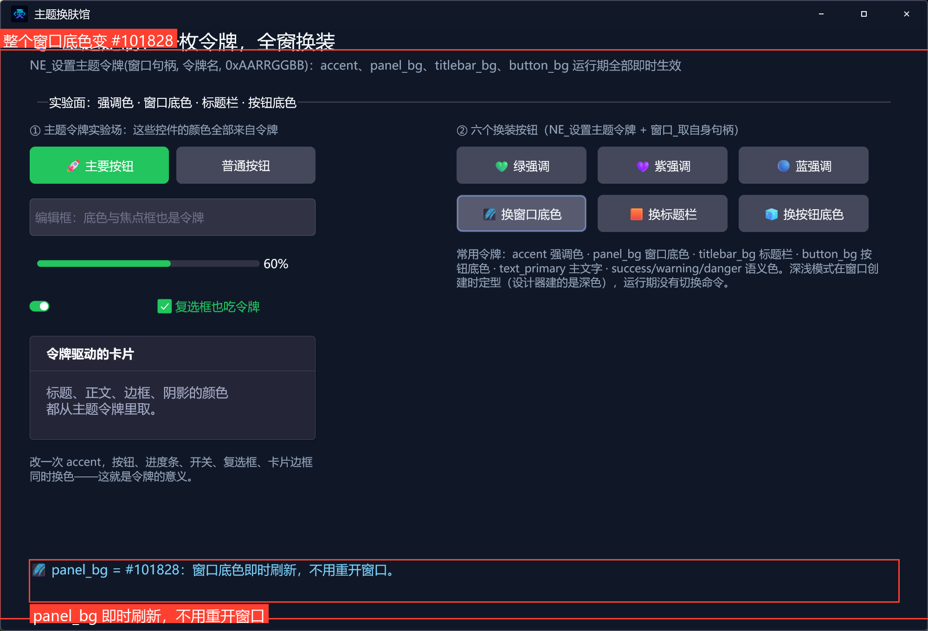Viewport: 928px width, 631px height.
Task: Click the ① 主题令牌实验场 section label
Action: tap(154, 130)
